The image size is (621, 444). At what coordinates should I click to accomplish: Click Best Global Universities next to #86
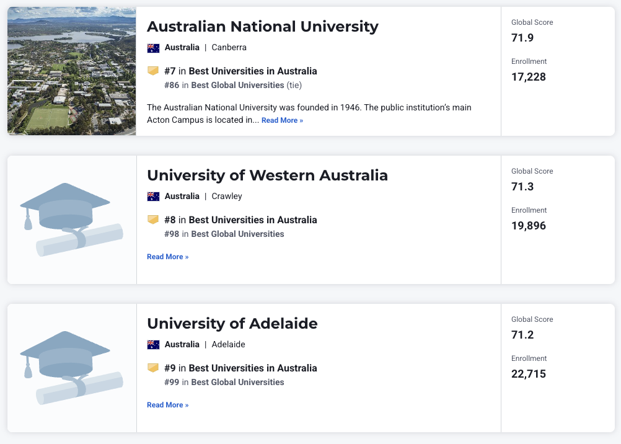pyautogui.click(x=237, y=85)
